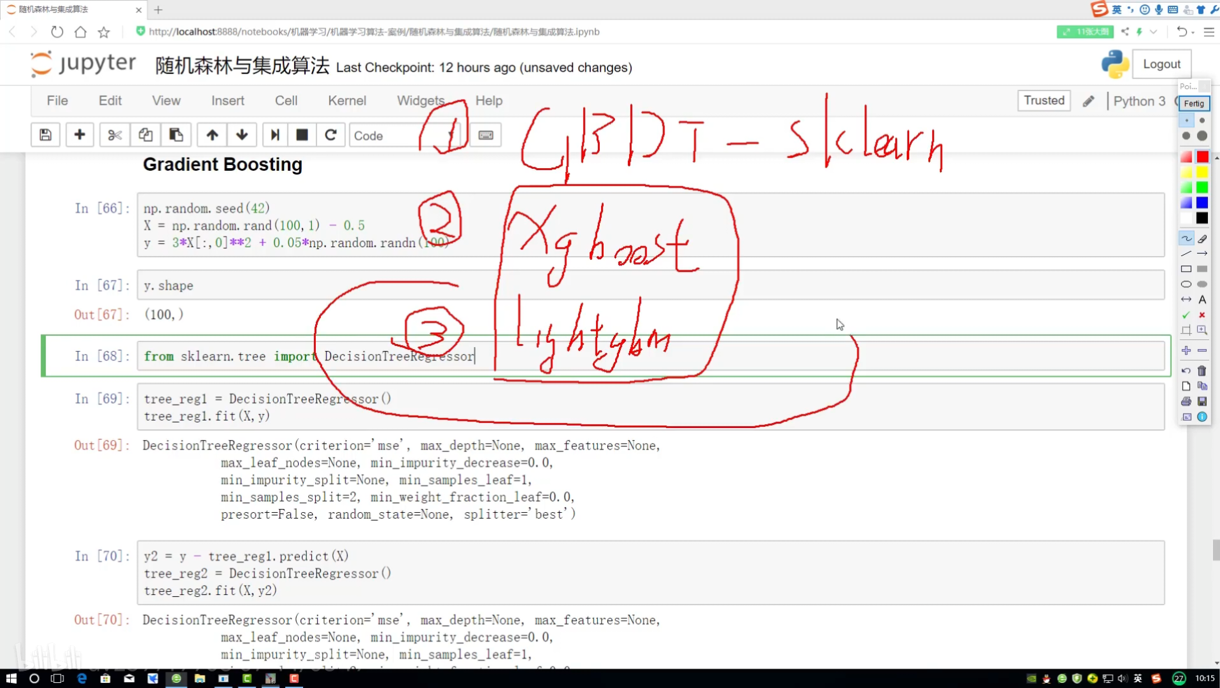Select the eraser tool in annotation palette
The image size is (1220, 688).
point(1202,239)
